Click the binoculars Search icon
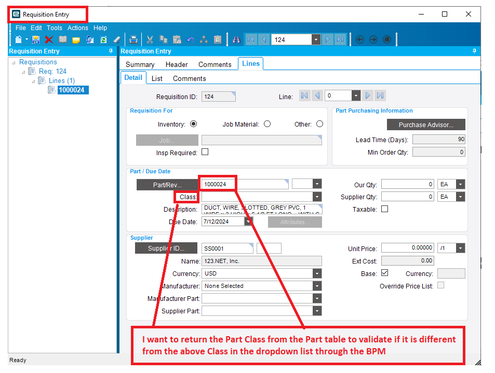Viewport: 495px width, 373px height. click(237, 39)
